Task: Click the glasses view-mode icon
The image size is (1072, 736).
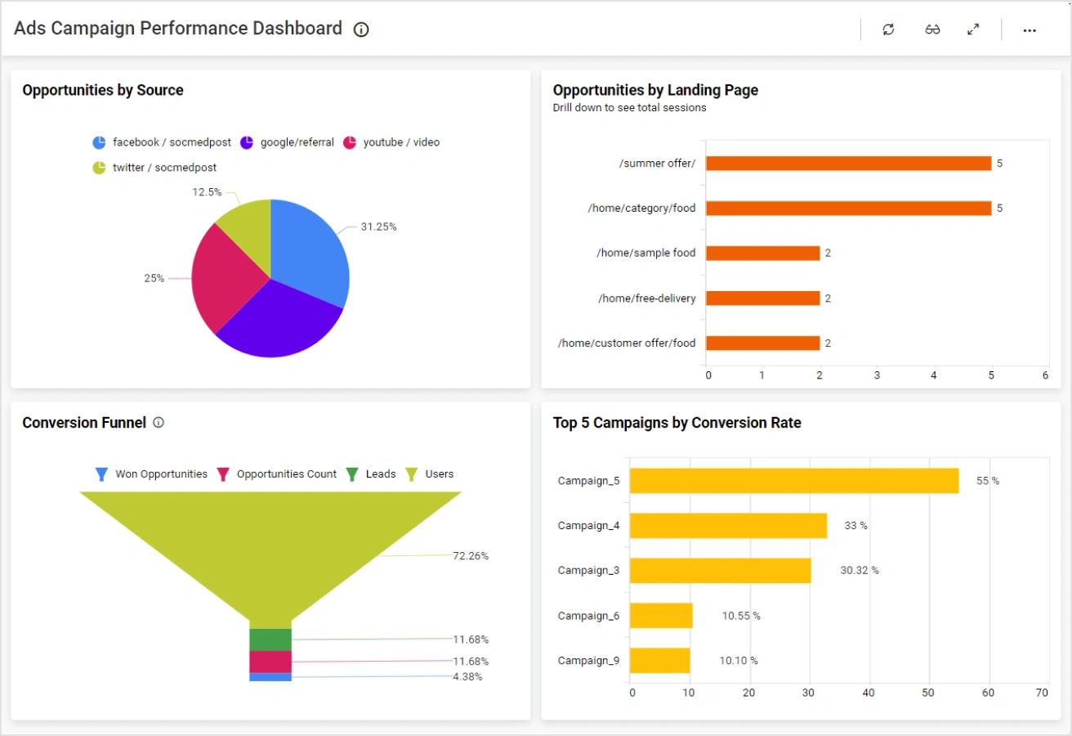Action: [932, 29]
